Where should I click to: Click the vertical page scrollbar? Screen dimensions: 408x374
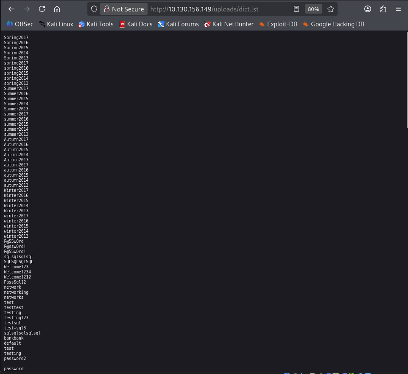407,80
